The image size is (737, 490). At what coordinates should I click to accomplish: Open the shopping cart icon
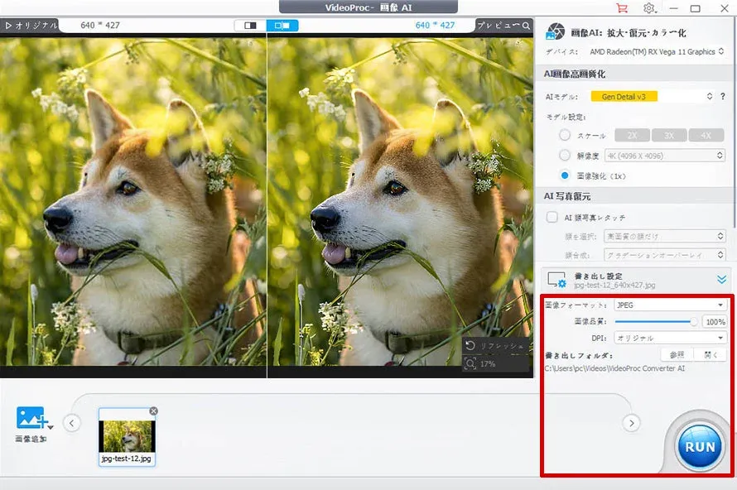[x=622, y=8]
